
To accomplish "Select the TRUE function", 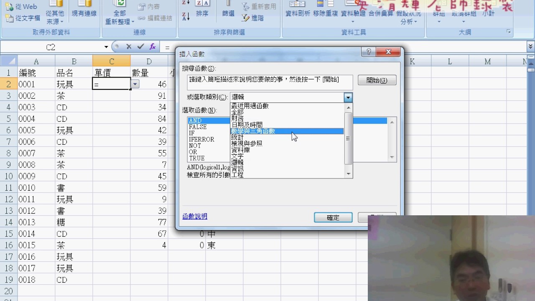I will tap(197, 158).
